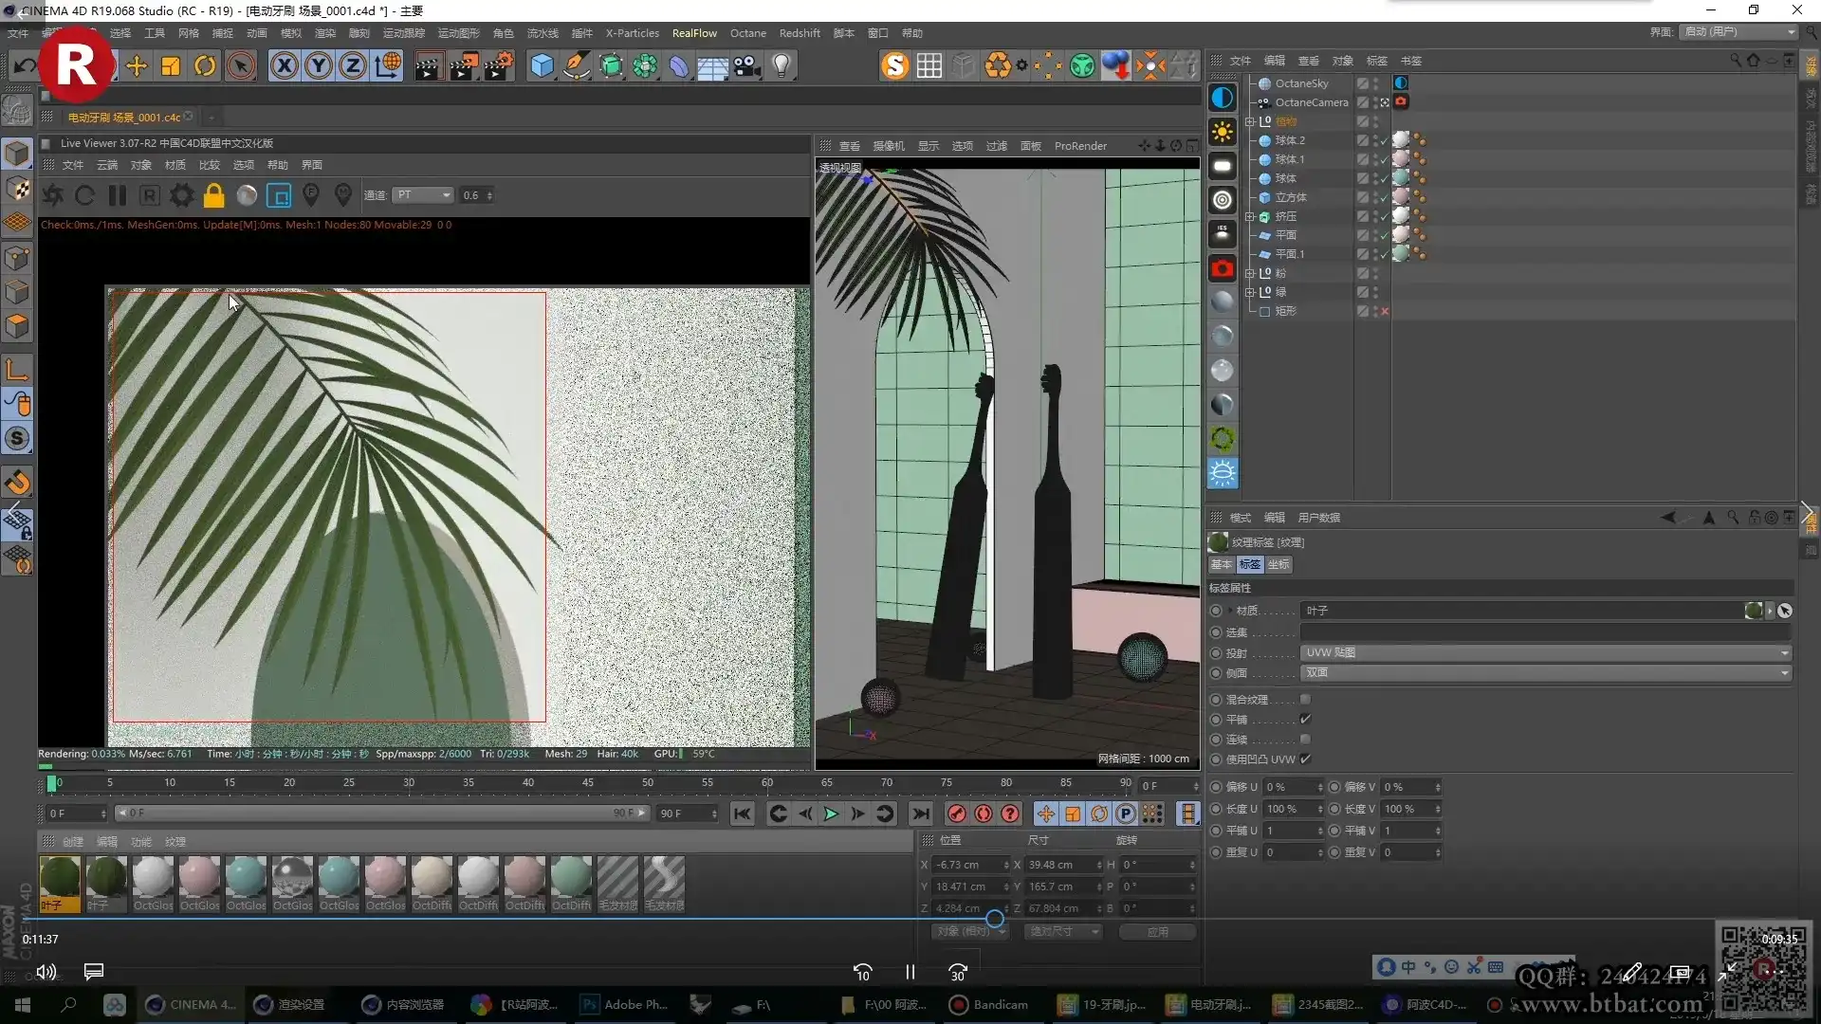Enable 混合纹理 checkbox in texture tag
The image size is (1821, 1024).
pos(1305,699)
